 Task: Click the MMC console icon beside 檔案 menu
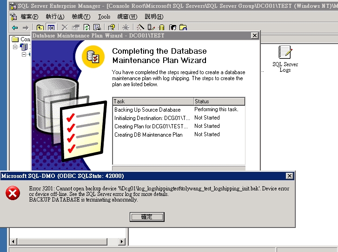[13, 16]
